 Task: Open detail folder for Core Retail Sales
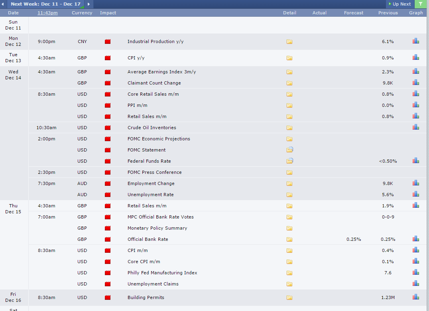(x=289, y=94)
